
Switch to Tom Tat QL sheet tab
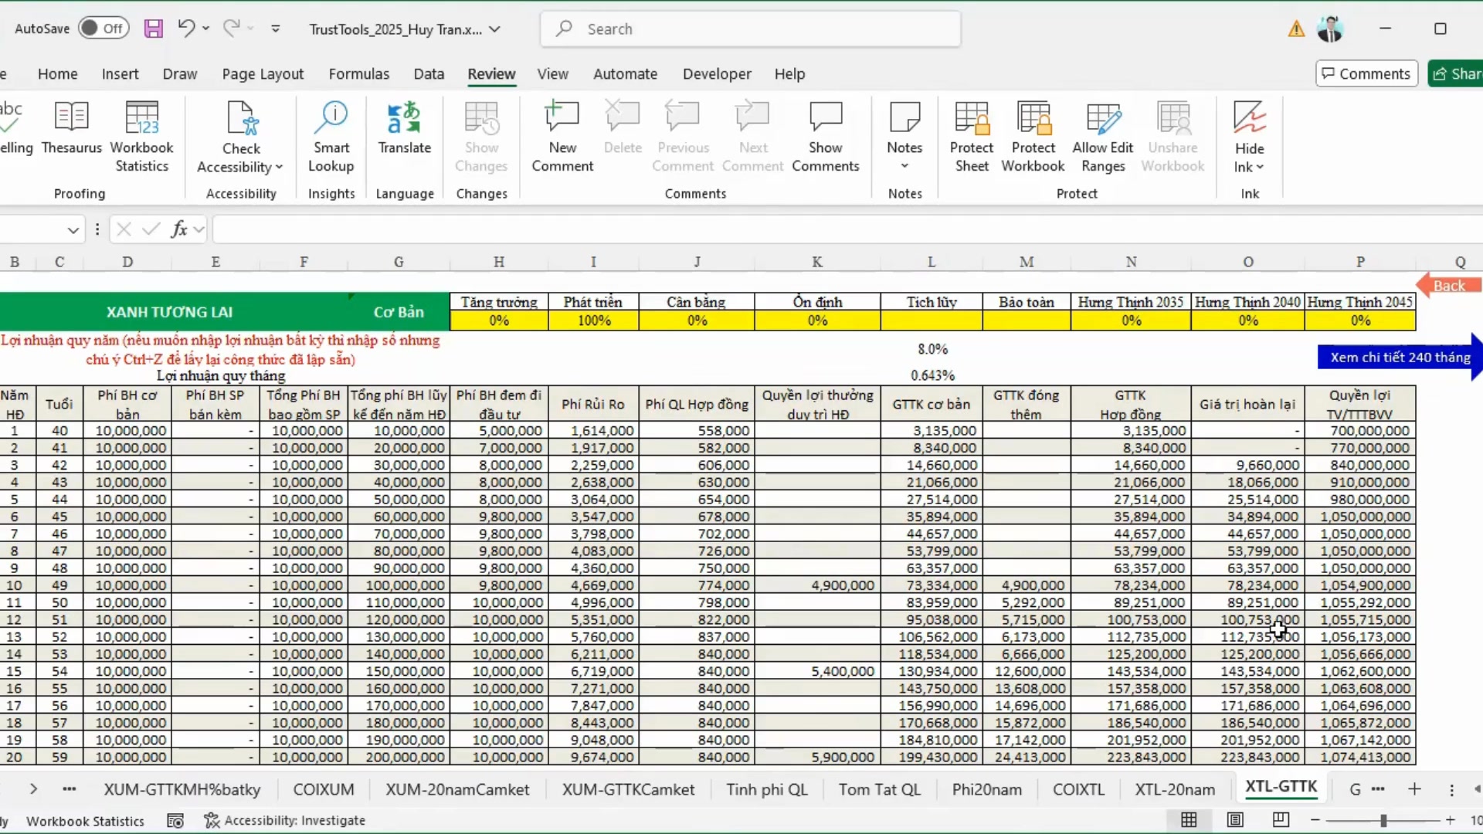880,789
